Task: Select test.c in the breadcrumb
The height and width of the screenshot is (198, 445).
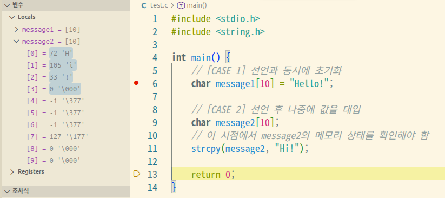Action: (x=159, y=5)
